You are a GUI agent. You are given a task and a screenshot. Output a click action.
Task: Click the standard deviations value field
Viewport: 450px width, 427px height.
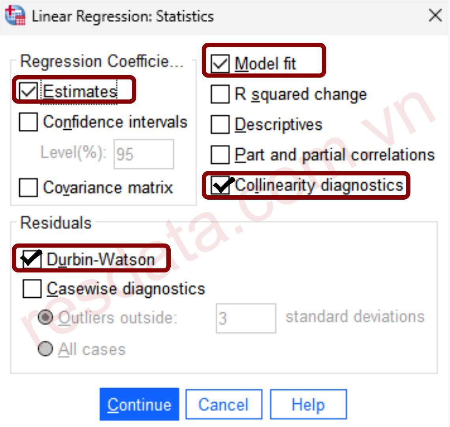245,318
